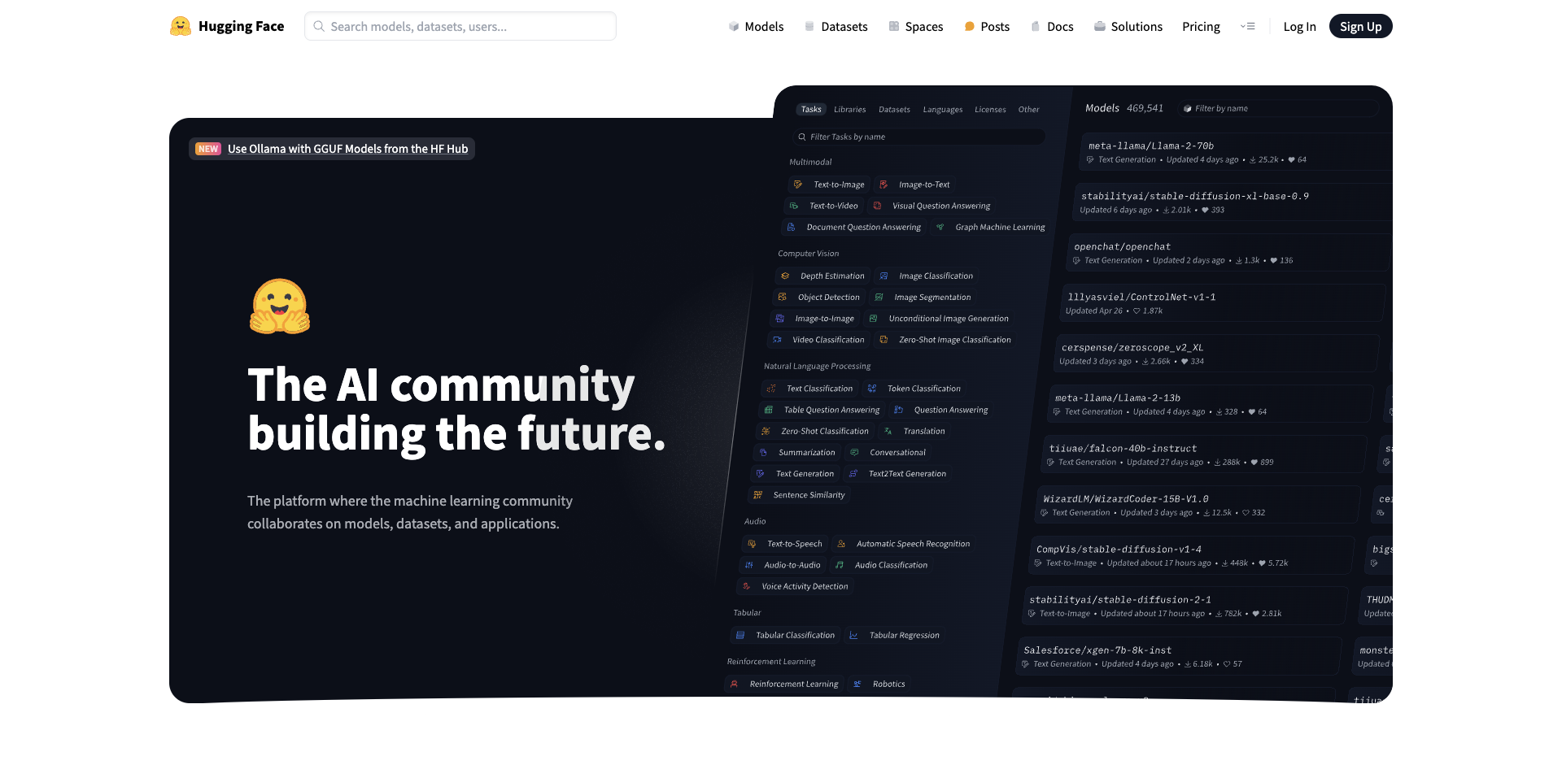Viewport: 1562px width, 765px height.
Task: Select the Image Classification task icon
Action: [884, 276]
